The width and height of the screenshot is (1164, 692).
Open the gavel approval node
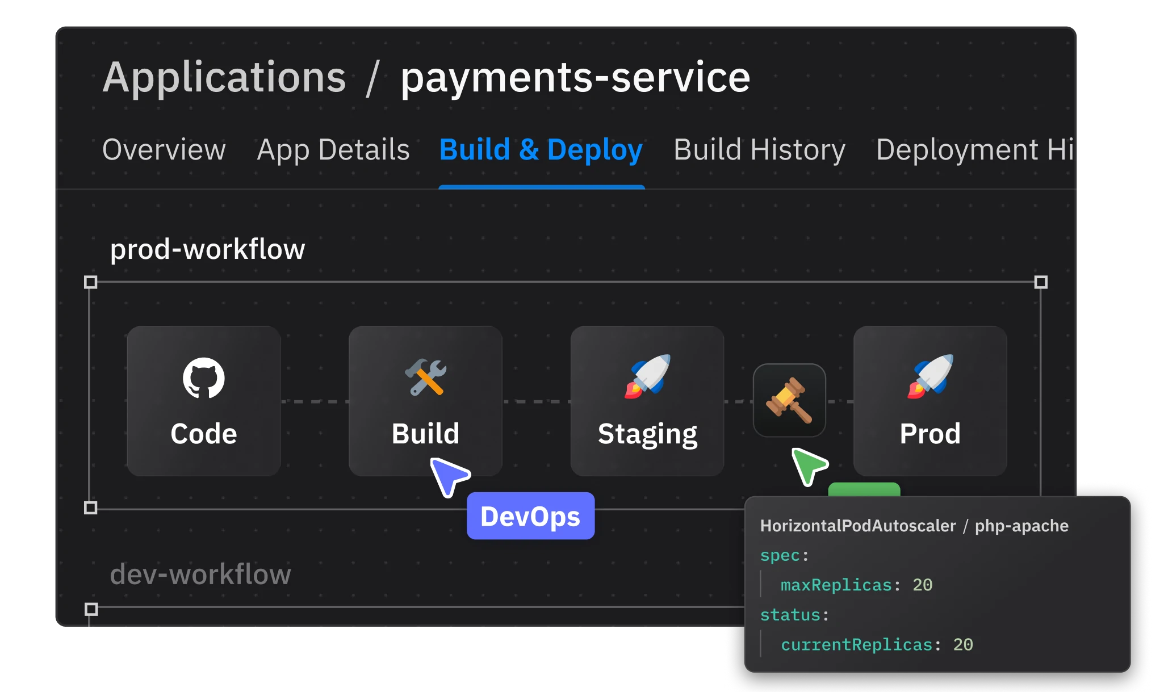pos(789,401)
